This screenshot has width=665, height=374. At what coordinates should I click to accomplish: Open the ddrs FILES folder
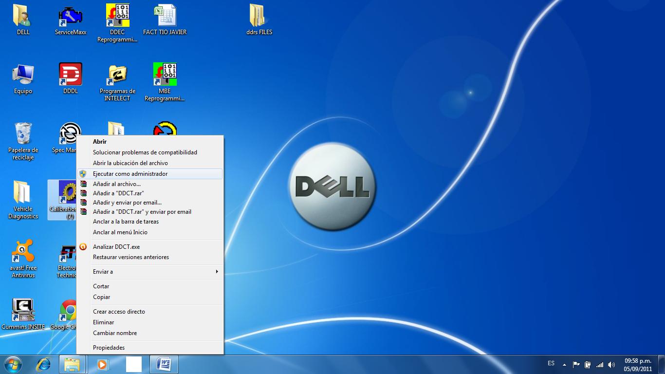click(259, 19)
